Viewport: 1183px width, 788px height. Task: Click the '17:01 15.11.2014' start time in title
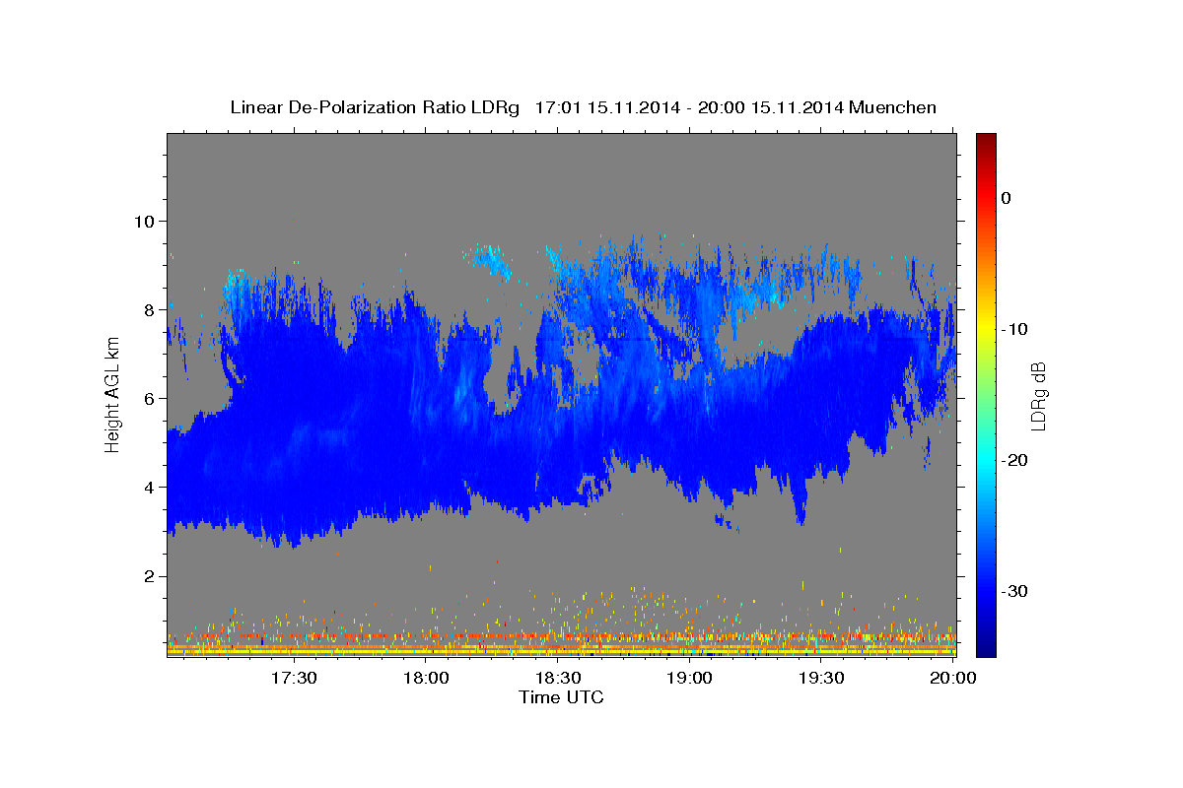(607, 107)
